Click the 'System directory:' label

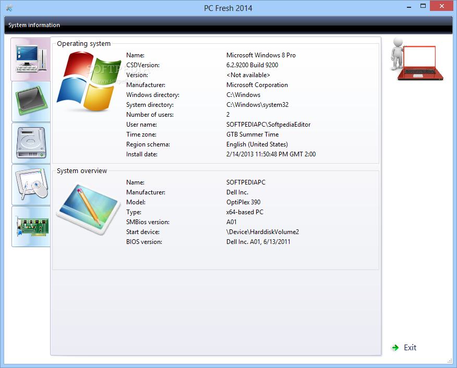150,105
